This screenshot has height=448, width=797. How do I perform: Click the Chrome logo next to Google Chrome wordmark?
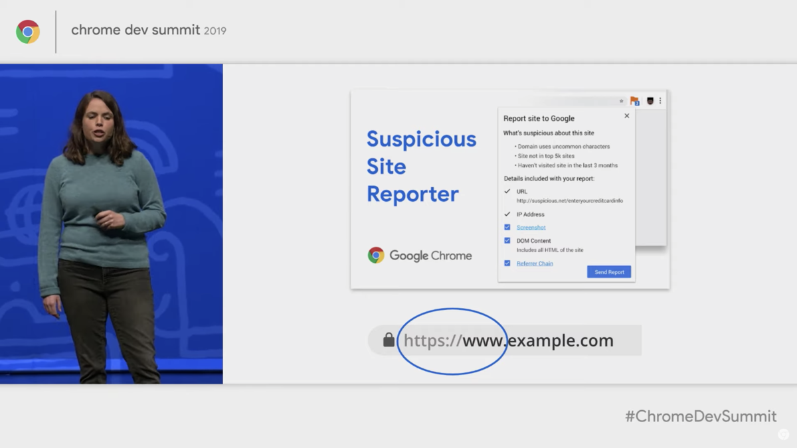(376, 256)
